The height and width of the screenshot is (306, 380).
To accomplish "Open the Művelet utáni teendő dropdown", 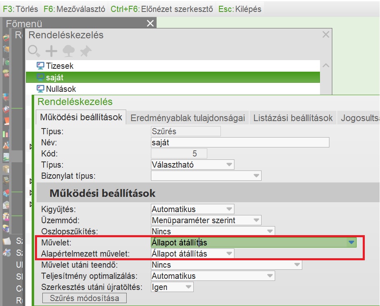I will pyautogui.click(x=226, y=264).
